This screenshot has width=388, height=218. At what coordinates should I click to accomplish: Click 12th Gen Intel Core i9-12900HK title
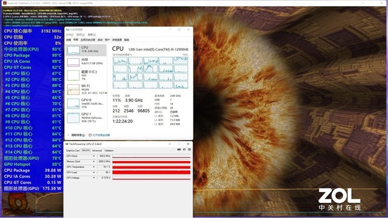tap(158, 50)
